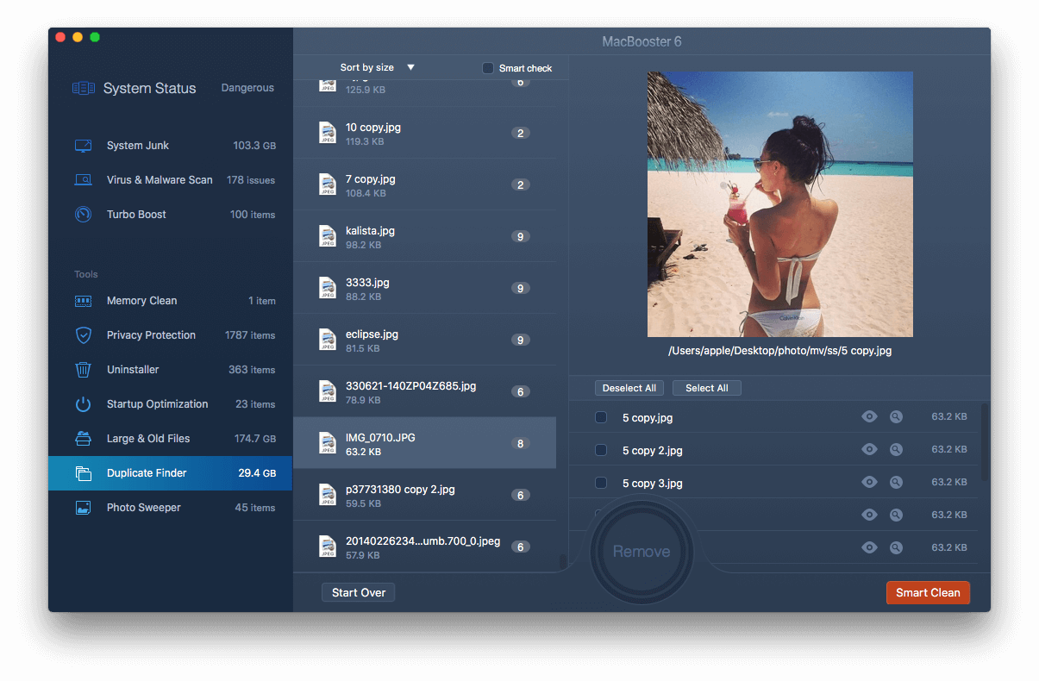Screen dimensions: 1039x681
Task: Check the box for 5 copy.jpg
Action: [x=601, y=418]
